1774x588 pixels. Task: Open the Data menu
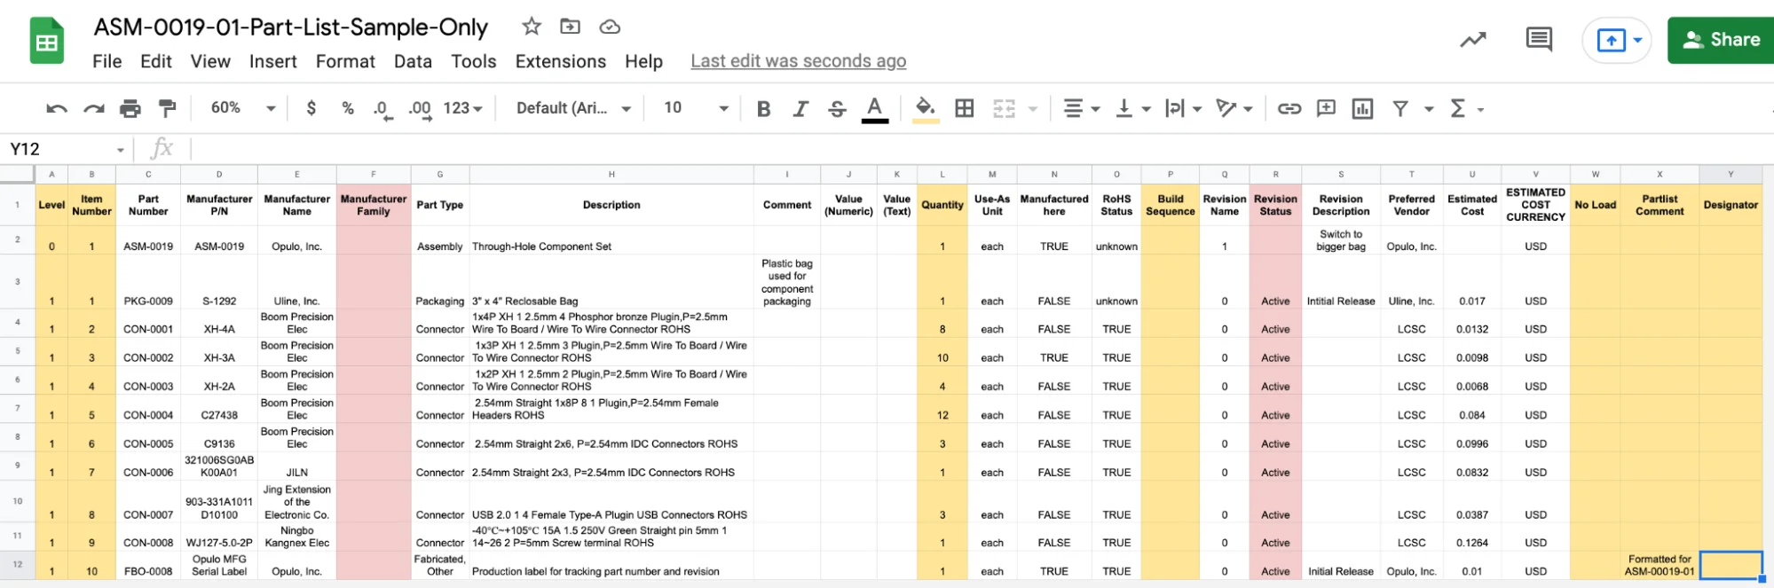(x=413, y=61)
